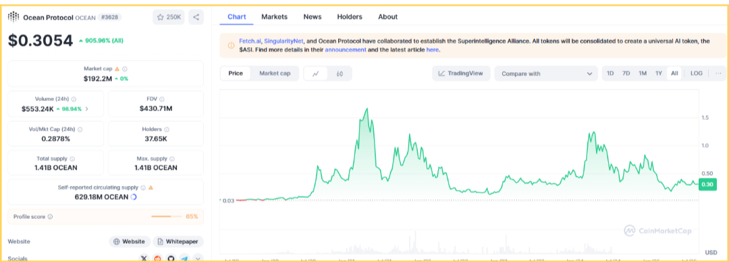Viewport: 729px width, 262px height.
Task: Follow the Fetch.ai link
Action: pyautogui.click(x=250, y=41)
